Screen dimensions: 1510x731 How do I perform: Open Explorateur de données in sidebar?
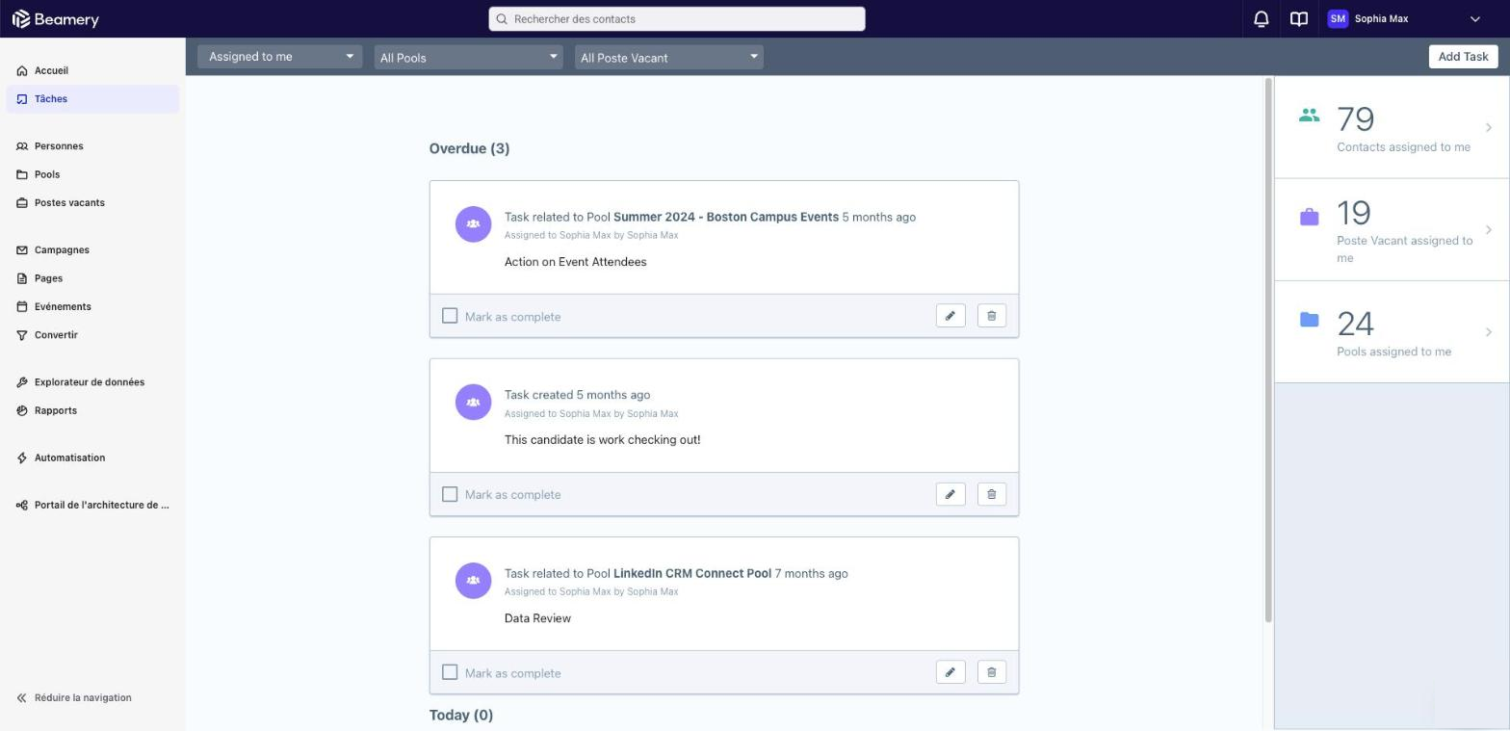(92, 382)
